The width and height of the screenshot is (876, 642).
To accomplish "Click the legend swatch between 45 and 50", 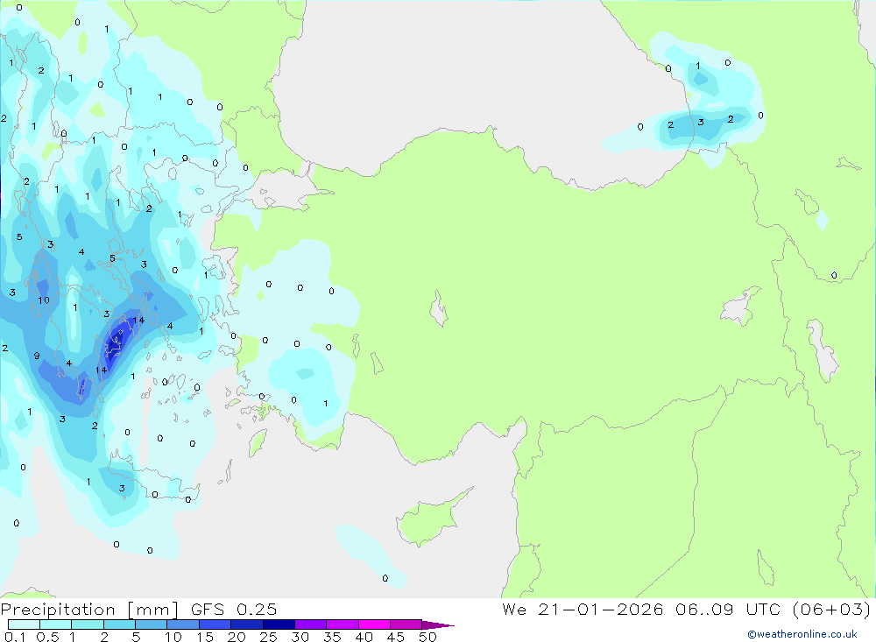I will [x=406, y=624].
